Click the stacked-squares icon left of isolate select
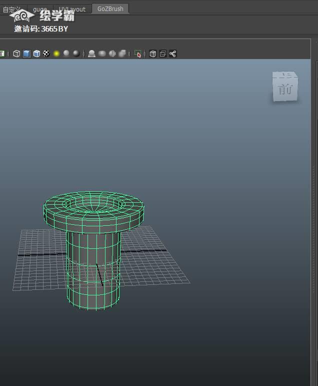318x386 pixels. coord(122,54)
